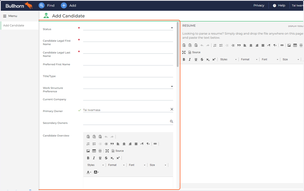
Task: Open the Find search menu
Action: 47,5
